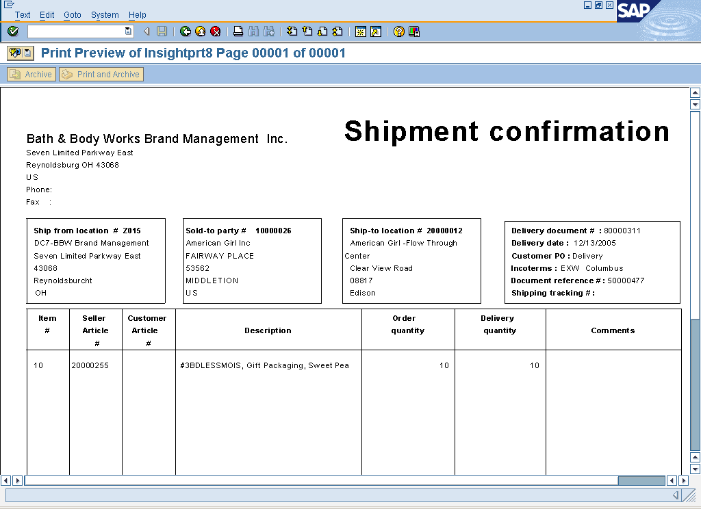Collapse the command field with triangle arrow

coord(146,31)
